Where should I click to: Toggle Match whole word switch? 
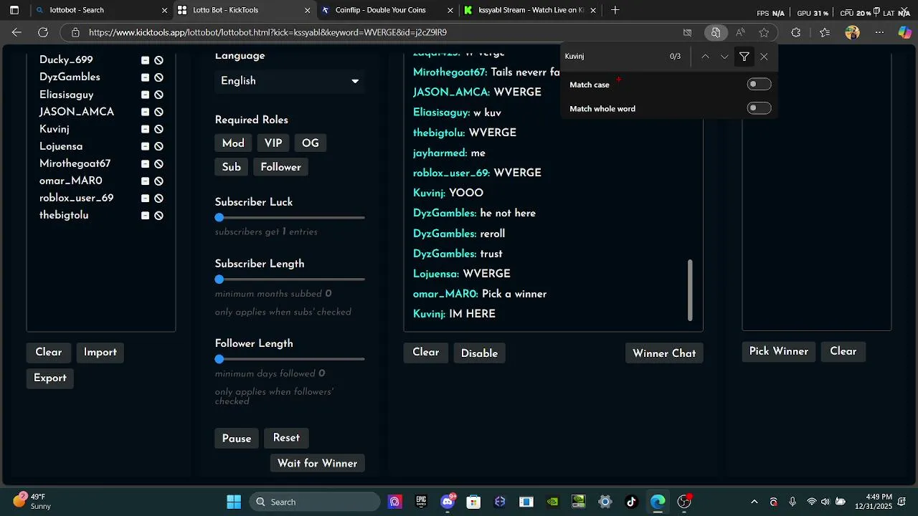759,108
